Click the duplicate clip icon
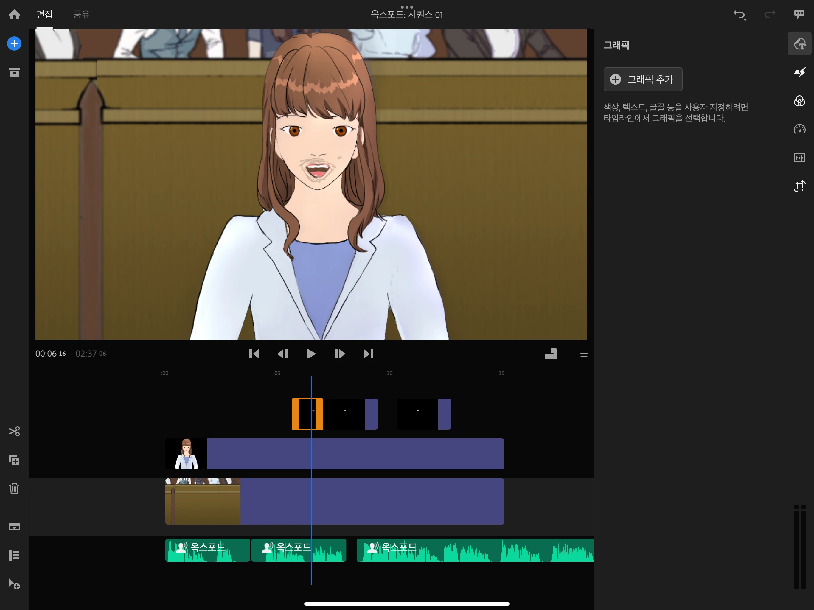 point(14,460)
